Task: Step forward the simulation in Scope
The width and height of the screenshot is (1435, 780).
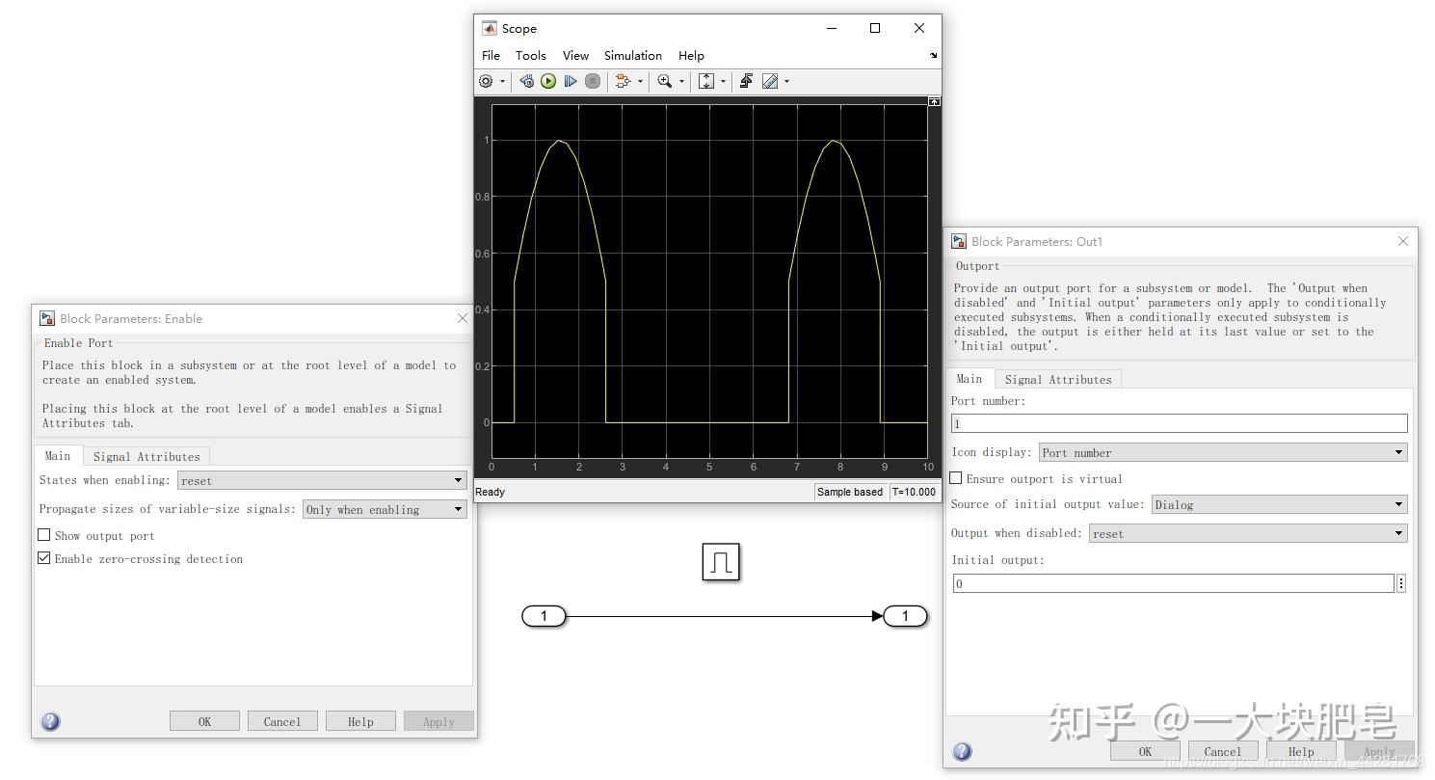Action: 569,81
